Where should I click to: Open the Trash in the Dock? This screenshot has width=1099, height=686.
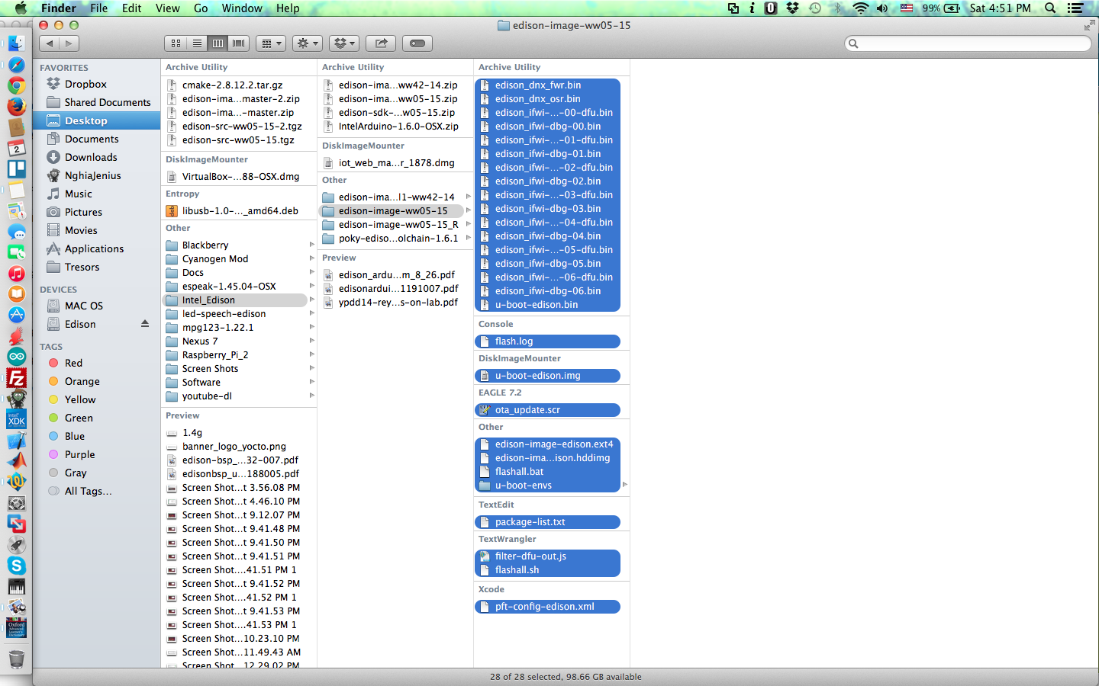pyautogui.click(x=16, y=659)
